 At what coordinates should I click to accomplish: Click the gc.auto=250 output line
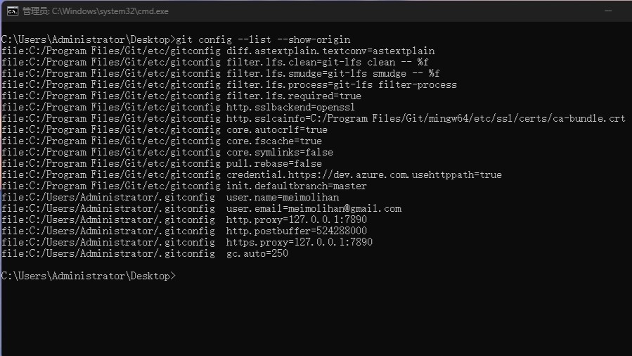[145, 253]
